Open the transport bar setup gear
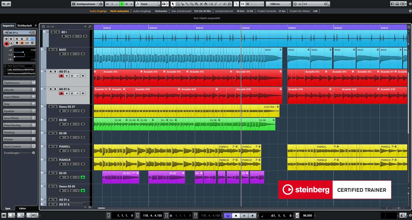The width and height of the screenshot is (412, 220). pyautogui.click(x=410, y=215)
